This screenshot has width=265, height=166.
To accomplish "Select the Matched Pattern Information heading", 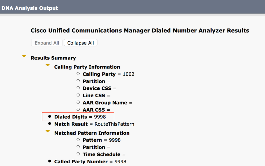I will click(x=92, y=133).
